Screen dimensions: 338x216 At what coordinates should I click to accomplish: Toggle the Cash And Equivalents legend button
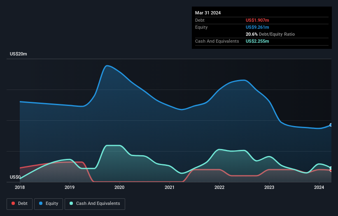[95, 204]
